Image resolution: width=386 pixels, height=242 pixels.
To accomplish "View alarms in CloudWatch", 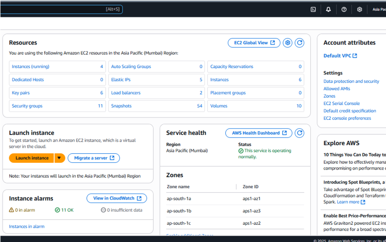I will (x=117, y=198).
